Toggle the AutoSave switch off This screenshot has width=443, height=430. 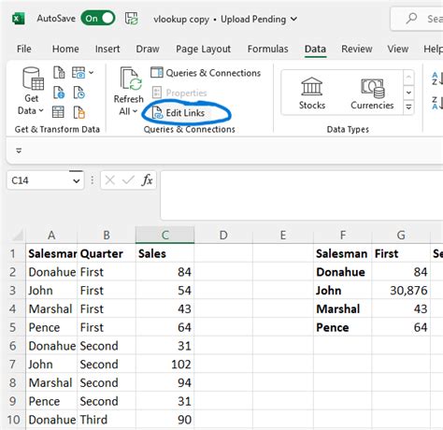98,19
